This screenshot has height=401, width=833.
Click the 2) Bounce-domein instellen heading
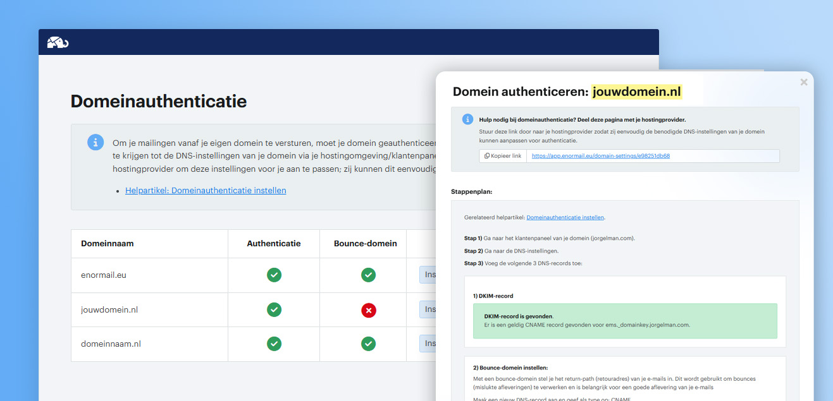[510, 368]
